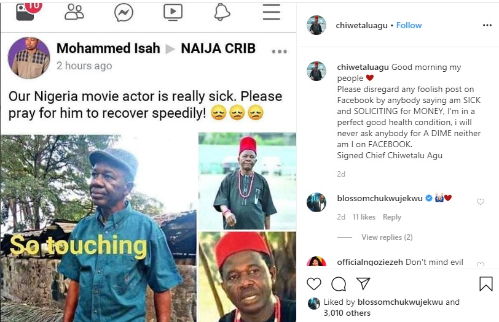499x322 pixels.
Task: Save the post with the bookmark icon
Action: pyautogui.click(x=485, y=283)
